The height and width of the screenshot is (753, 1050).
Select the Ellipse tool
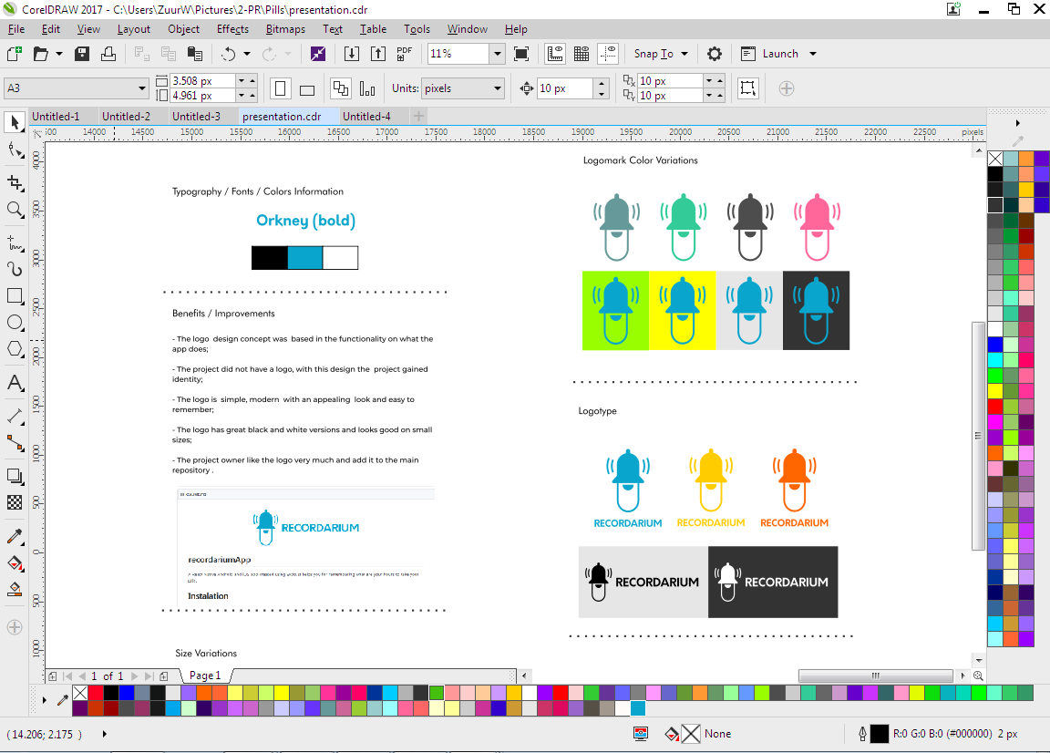pos(15,322)
